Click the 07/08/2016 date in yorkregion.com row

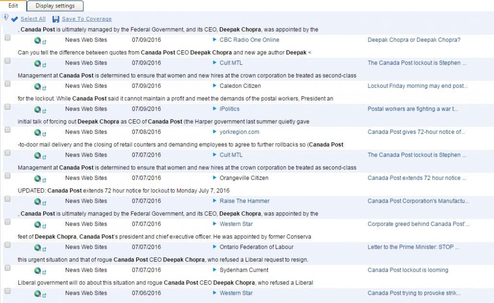point(146,132)
